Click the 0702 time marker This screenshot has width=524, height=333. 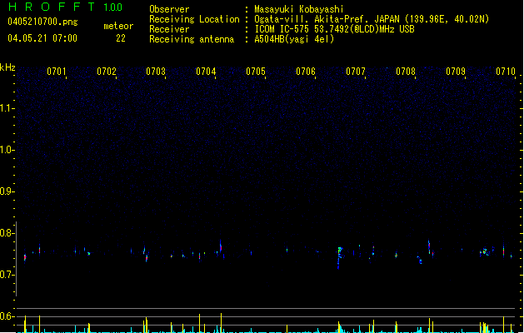click(x=107, y=72)
